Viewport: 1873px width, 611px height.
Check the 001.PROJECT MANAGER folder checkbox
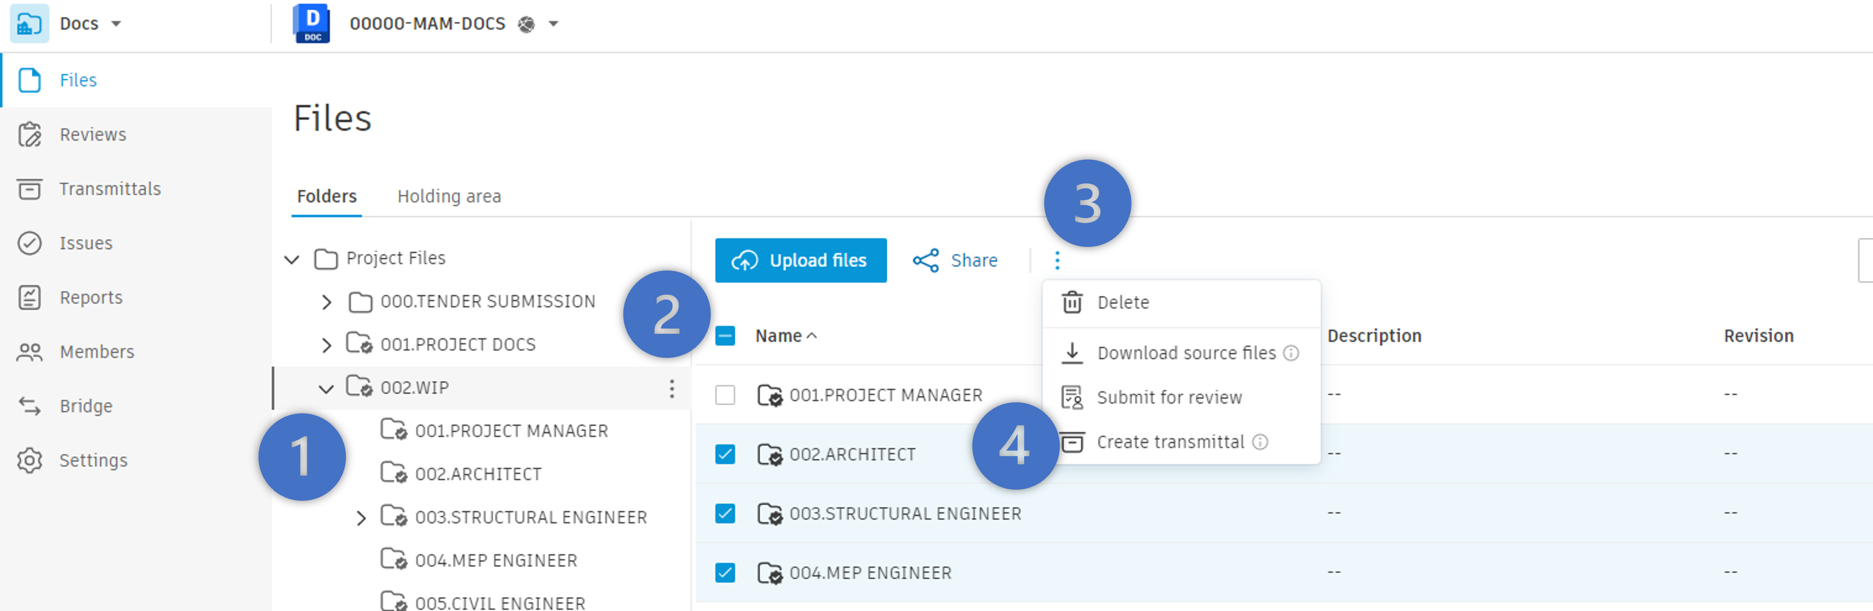coord(725,395)
